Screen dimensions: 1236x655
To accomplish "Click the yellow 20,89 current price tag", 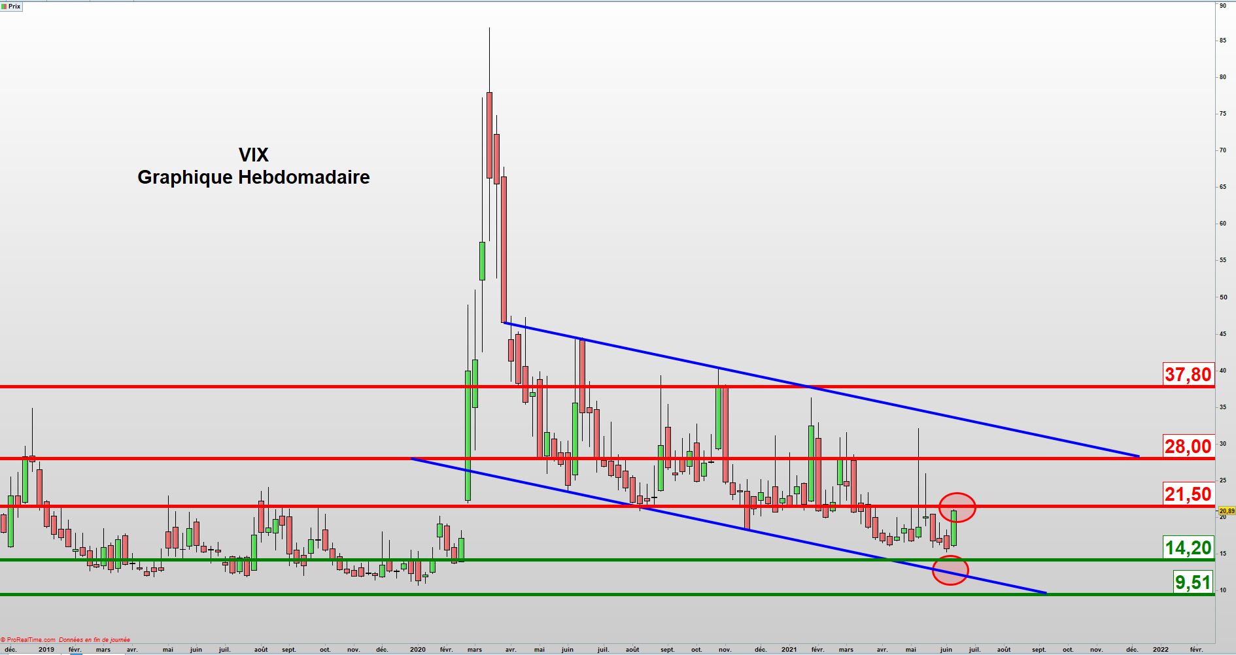I will coord(1226,511).
